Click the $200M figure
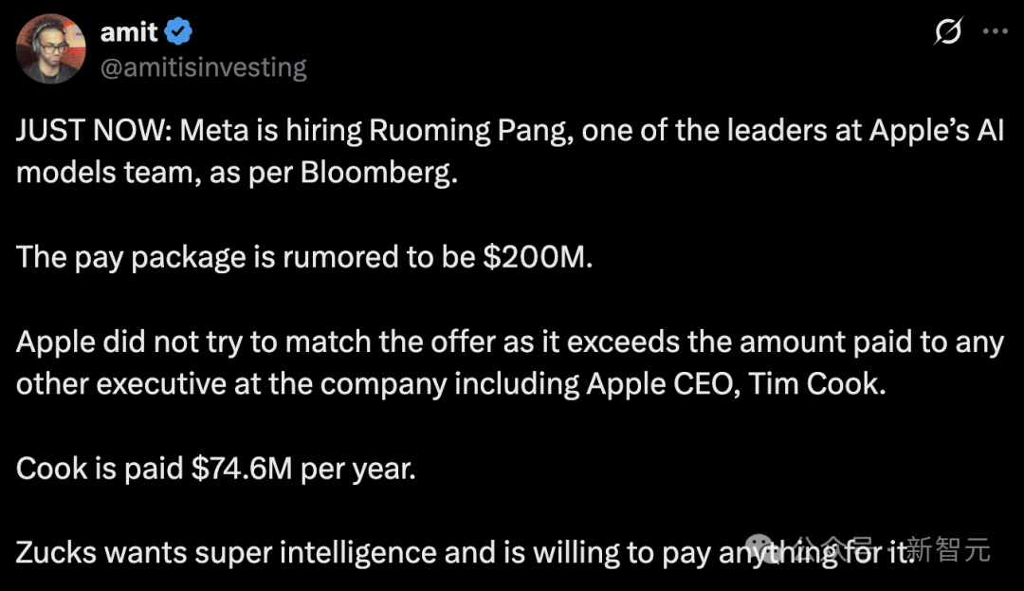Viewport: 1024px width, 591px height. pyautogui.click(x=537, y=257)
